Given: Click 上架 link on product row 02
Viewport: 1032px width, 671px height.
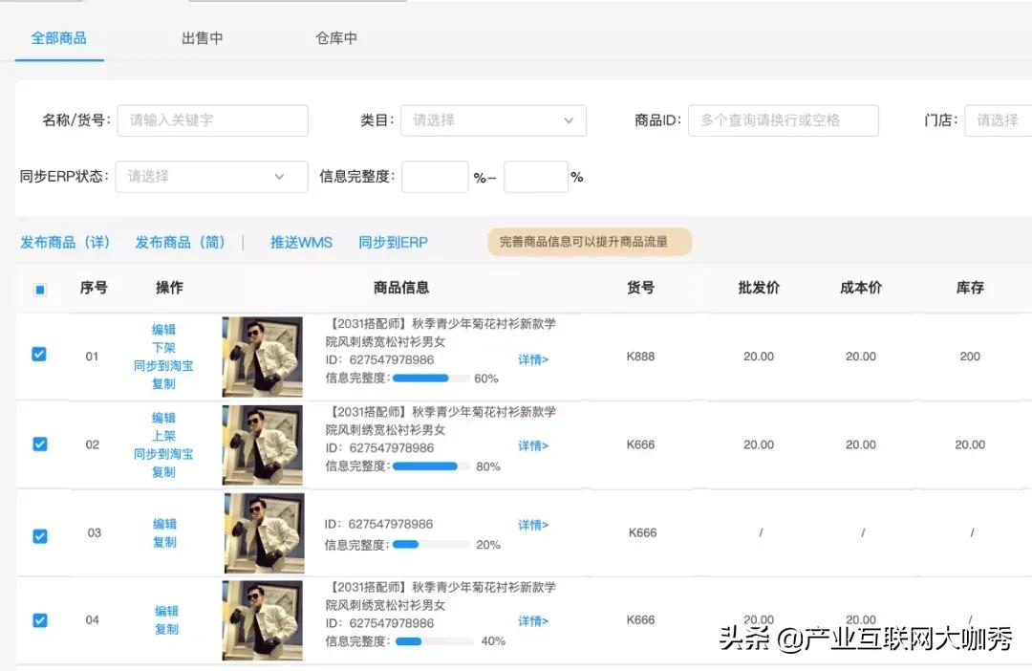Looking at the screenshot, I should point(163,436).
